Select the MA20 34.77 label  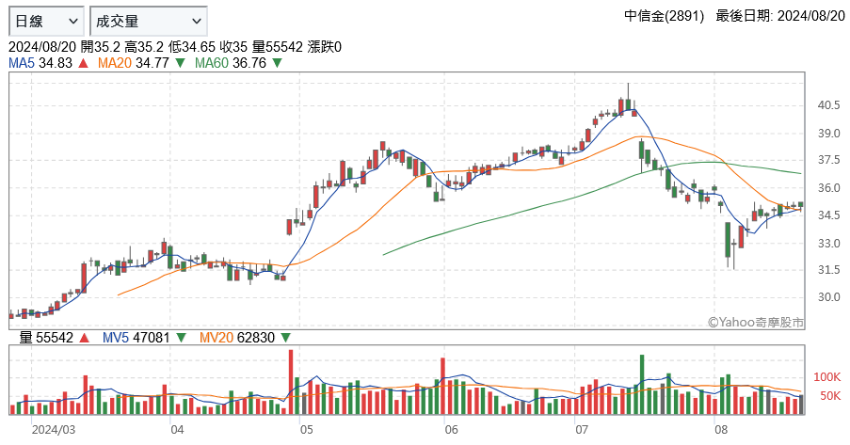134,63
